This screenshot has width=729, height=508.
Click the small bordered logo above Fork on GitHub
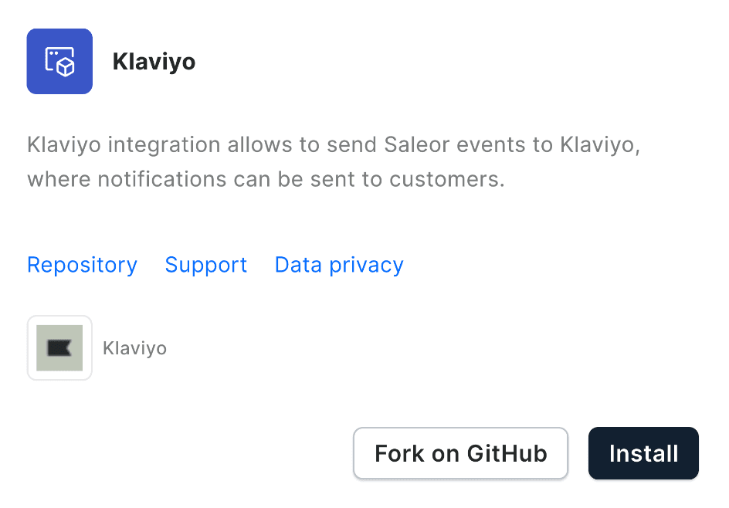[59, 347]
